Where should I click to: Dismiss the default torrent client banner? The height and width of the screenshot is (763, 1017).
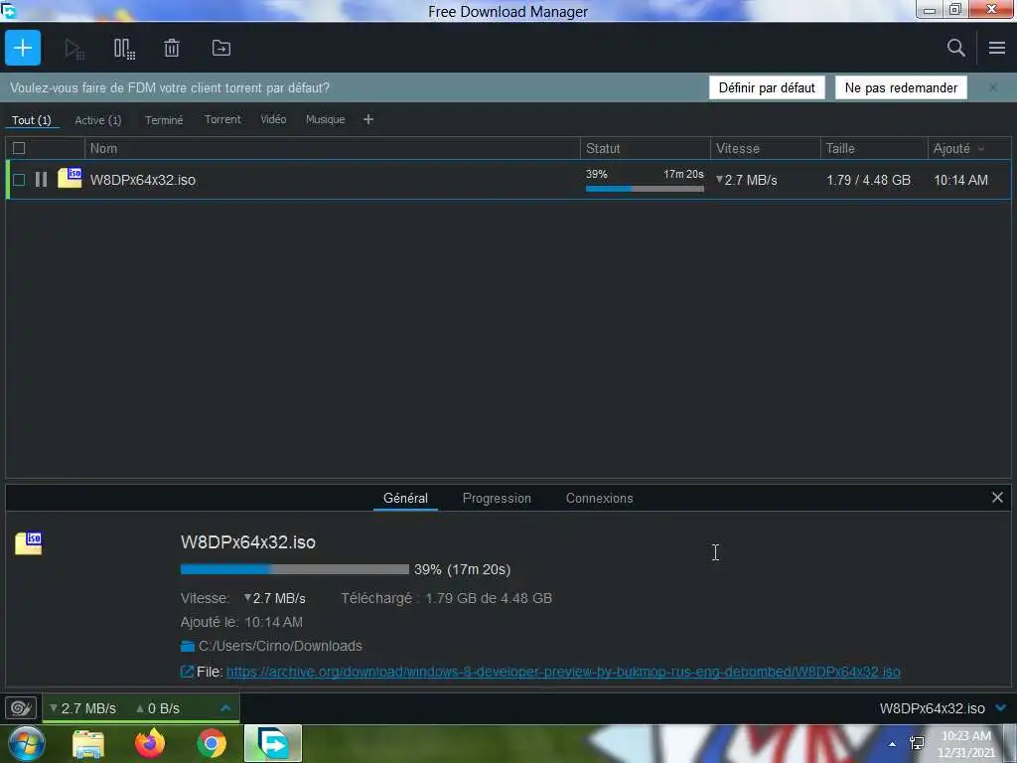993,87
